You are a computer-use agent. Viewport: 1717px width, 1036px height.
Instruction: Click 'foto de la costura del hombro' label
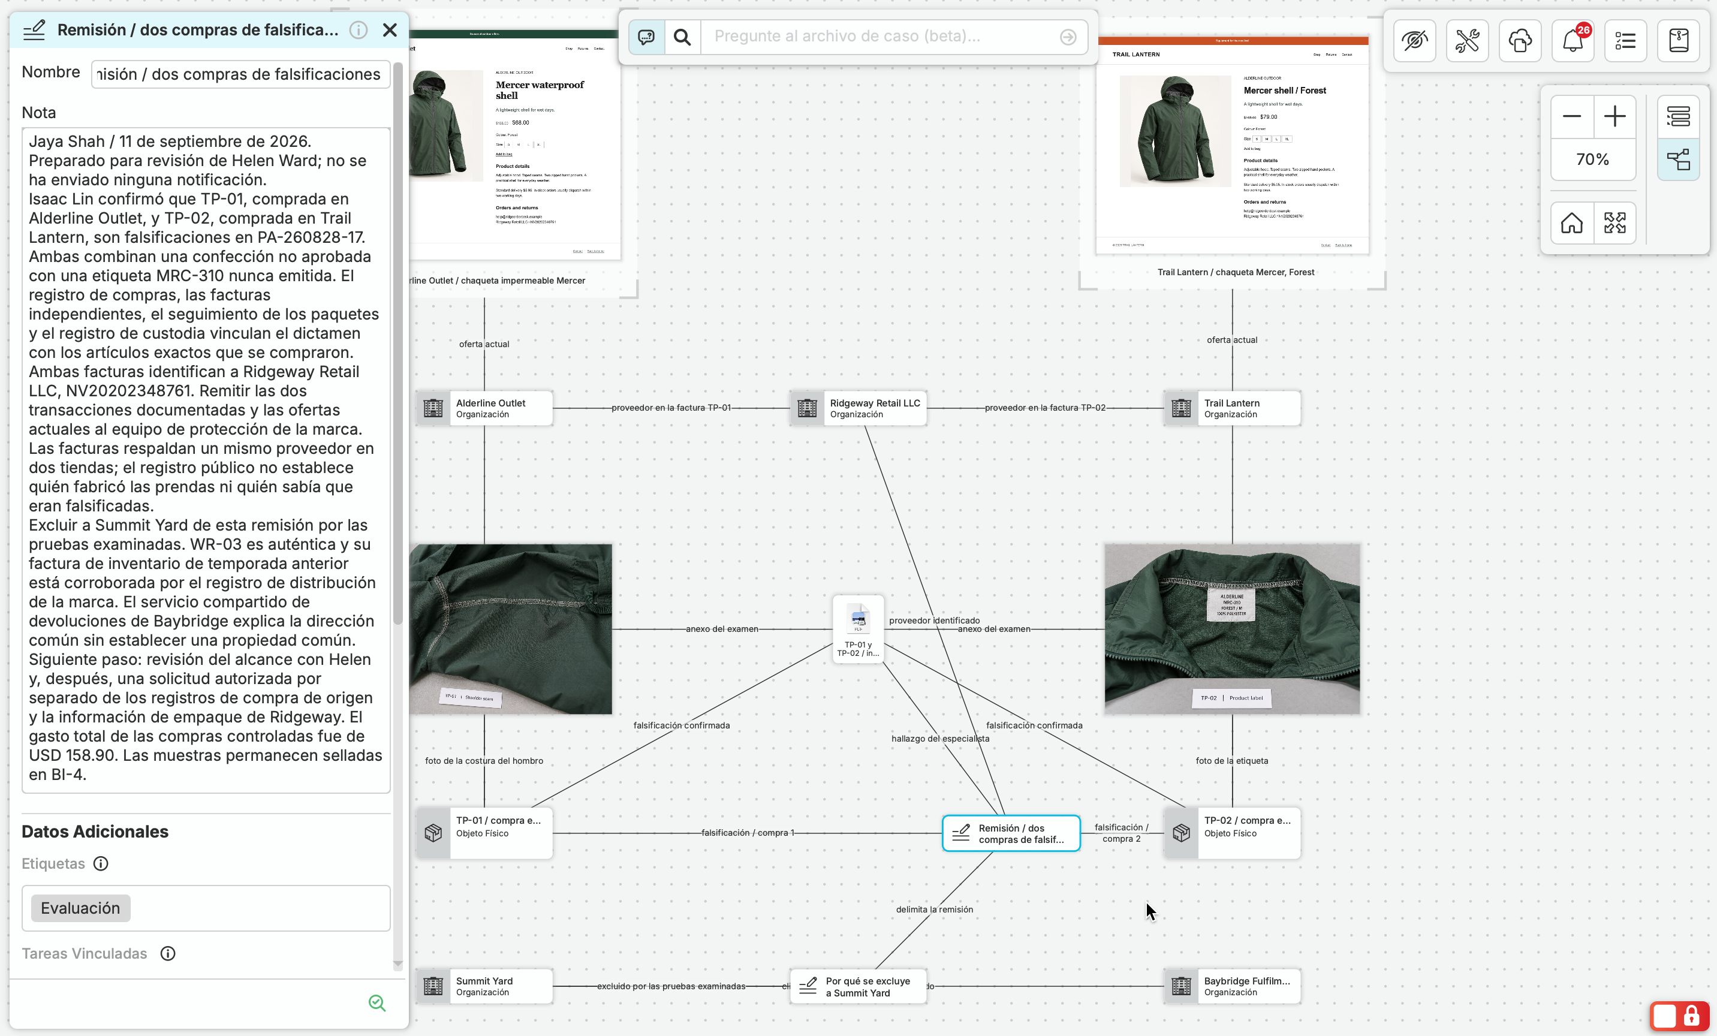[484, 761]
